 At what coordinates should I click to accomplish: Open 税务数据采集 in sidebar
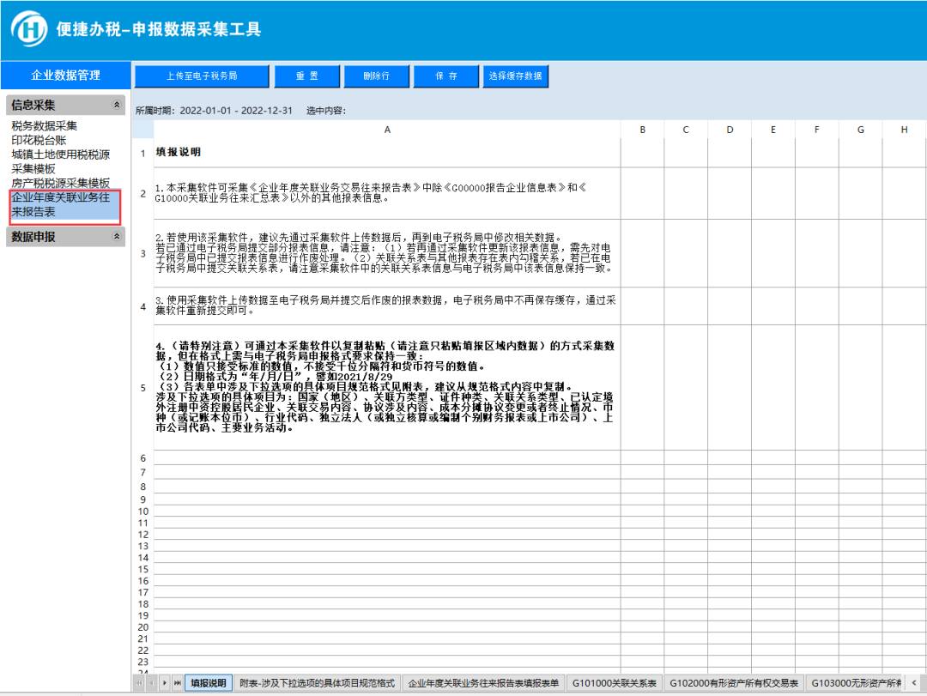pyautogui.click(x=45, y=126)
